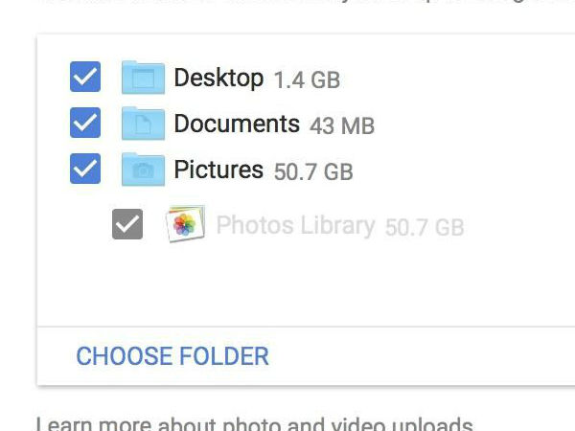575x431 pixels.
Task: Uncheck the Documents folder checkbox
Action: coord(85,124)
